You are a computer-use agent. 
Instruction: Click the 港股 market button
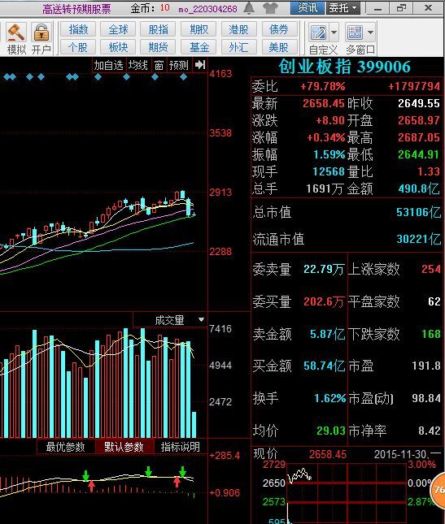coord(239,29)
